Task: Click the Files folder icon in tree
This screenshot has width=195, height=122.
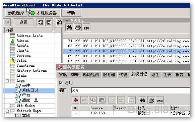Action: [12, 61]
